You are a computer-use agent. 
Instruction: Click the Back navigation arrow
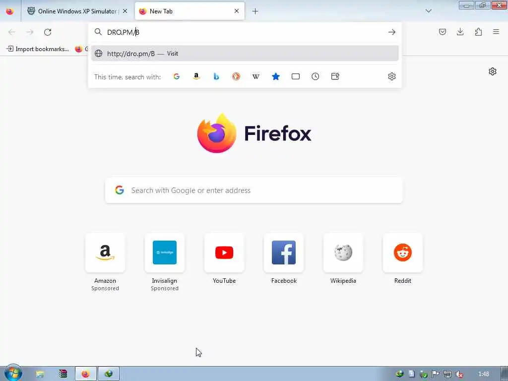coord(12,32)
